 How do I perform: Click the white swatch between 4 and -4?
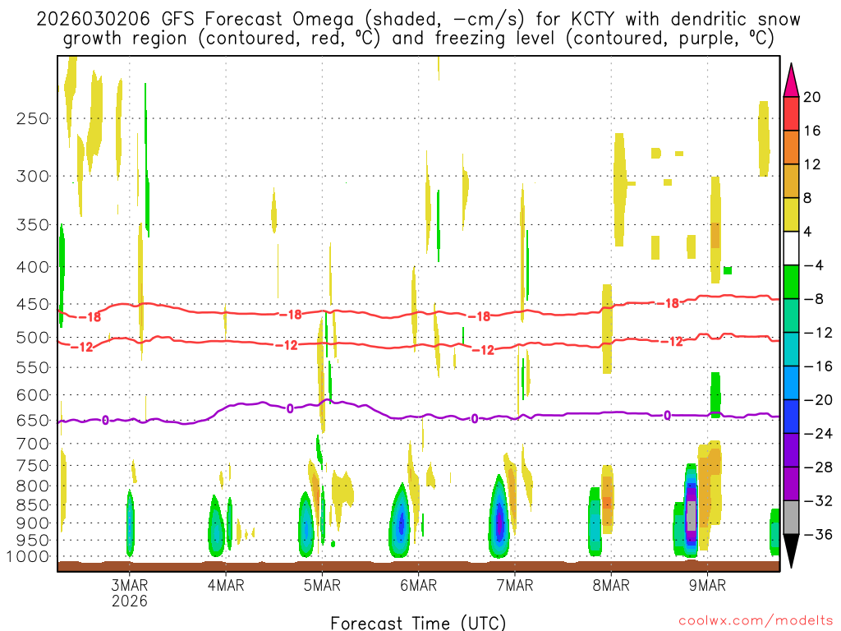792,248
